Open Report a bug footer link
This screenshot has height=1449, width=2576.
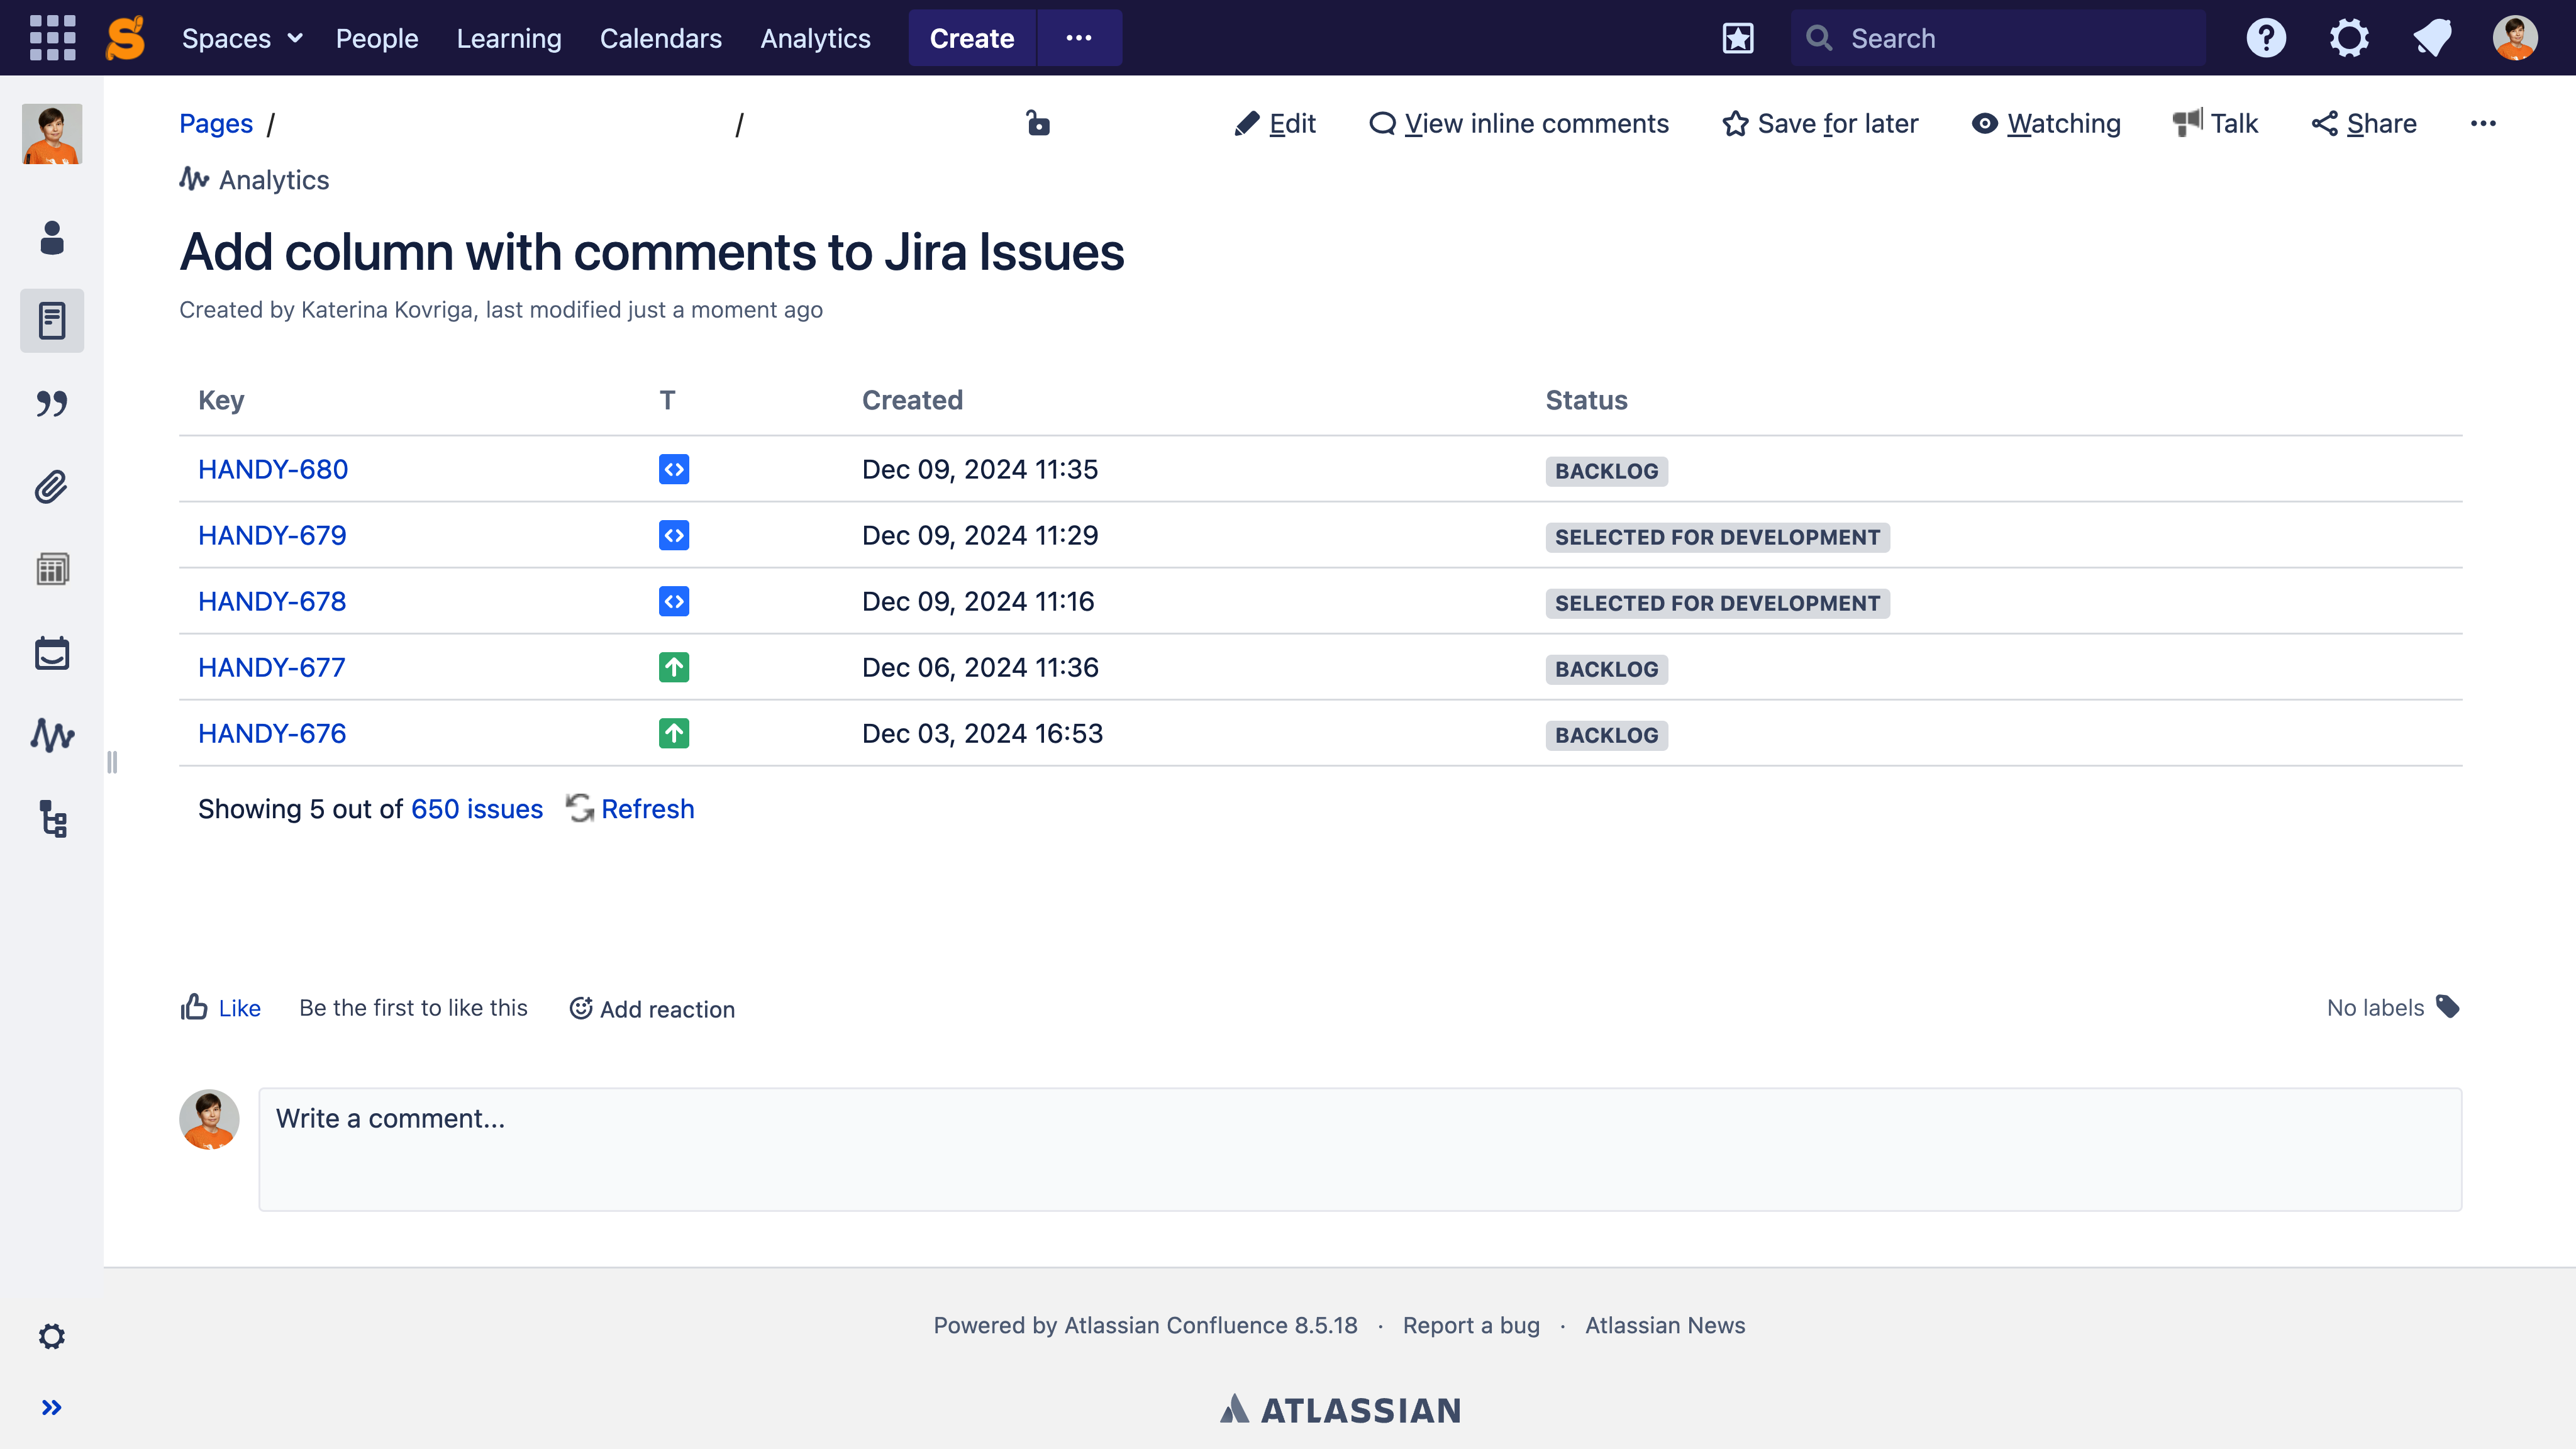1471,1325
